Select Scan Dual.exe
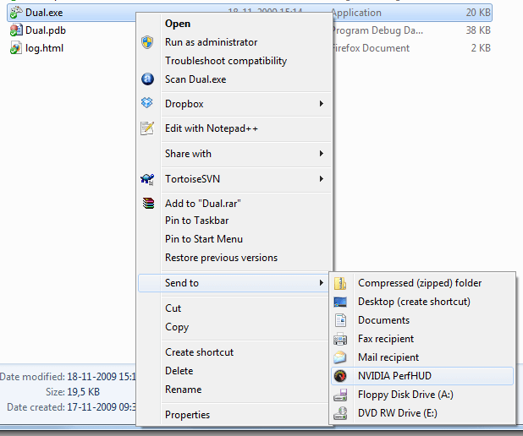Image resolution: width=523 pixels, height=436 pixels. coord(234,79)
